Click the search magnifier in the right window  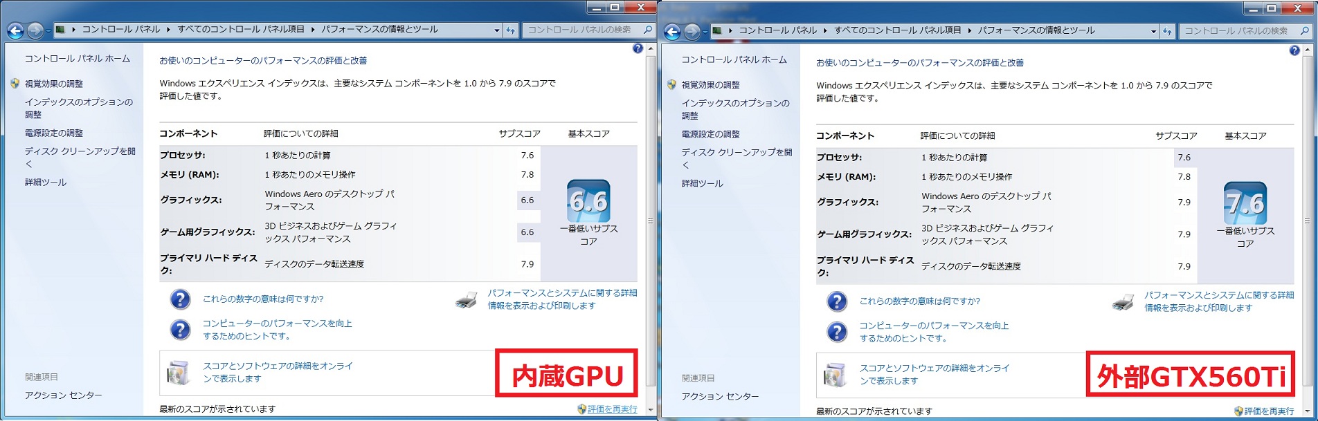(1304, 31)
